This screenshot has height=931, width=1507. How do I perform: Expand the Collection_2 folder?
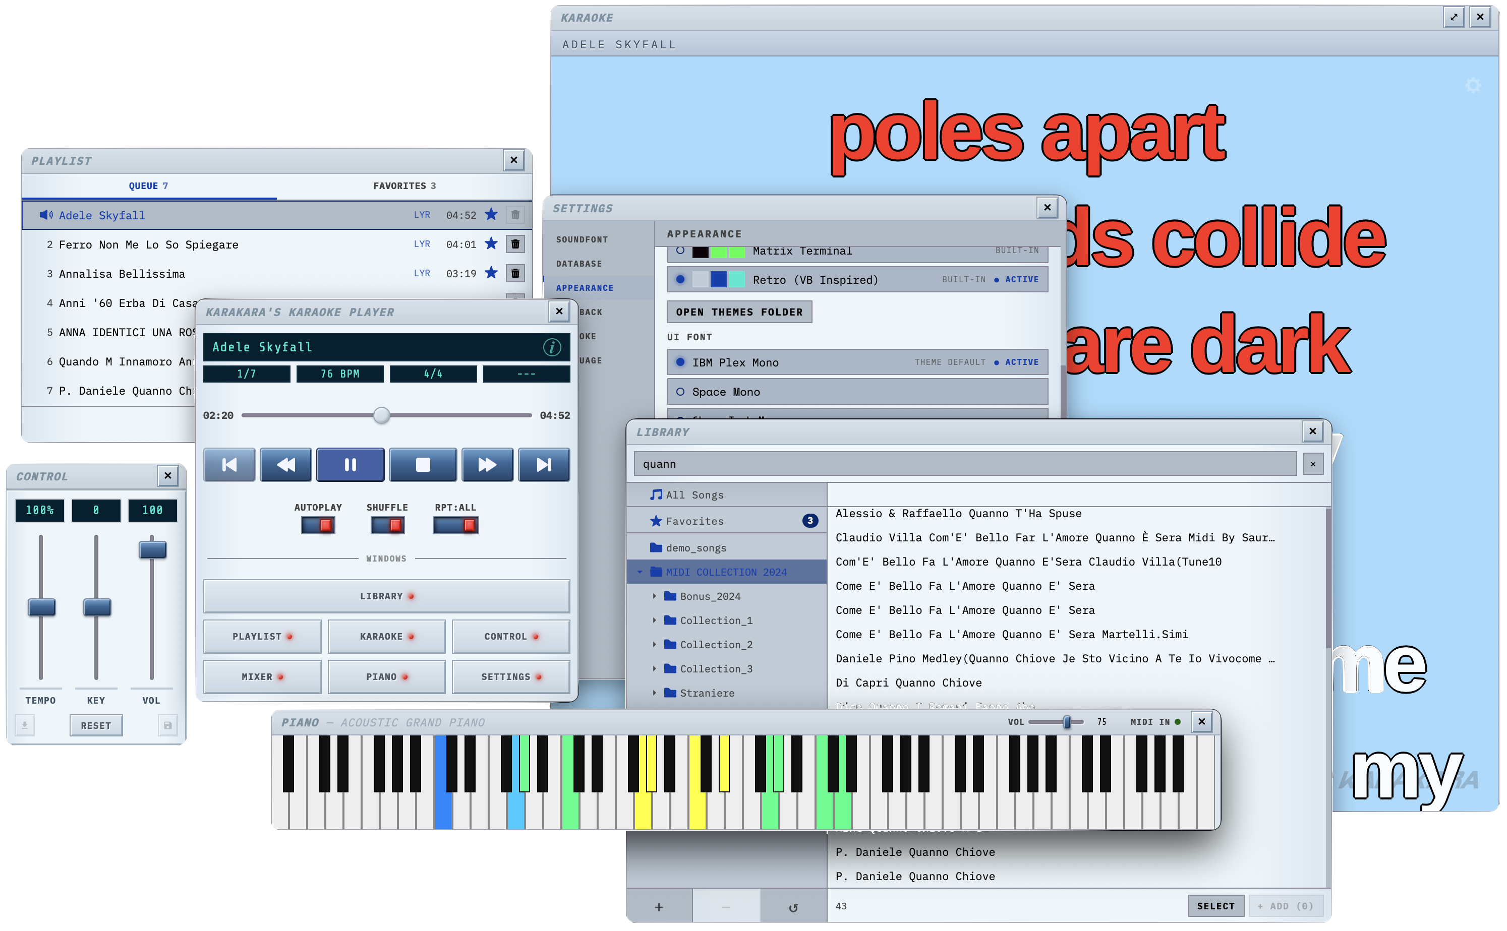point(654,644)
